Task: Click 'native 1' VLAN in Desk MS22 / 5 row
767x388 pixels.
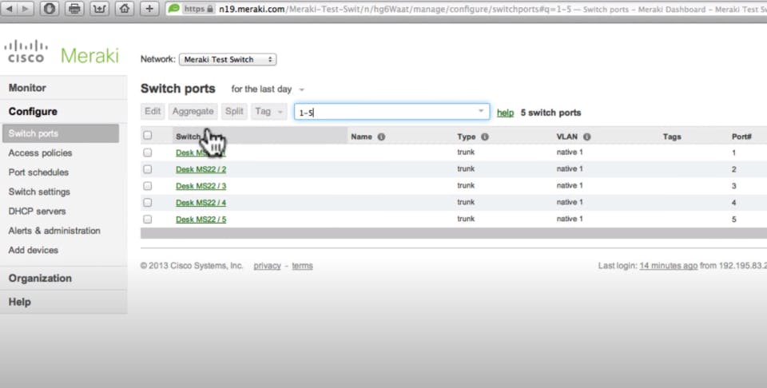Action: [x=570, y=219]
